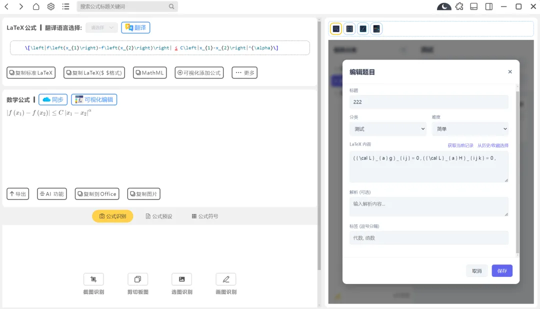Click the 取消 cancel button

(477, 271)
